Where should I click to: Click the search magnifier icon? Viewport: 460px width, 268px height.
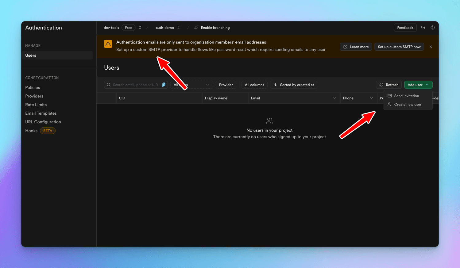tap(109, 85)
